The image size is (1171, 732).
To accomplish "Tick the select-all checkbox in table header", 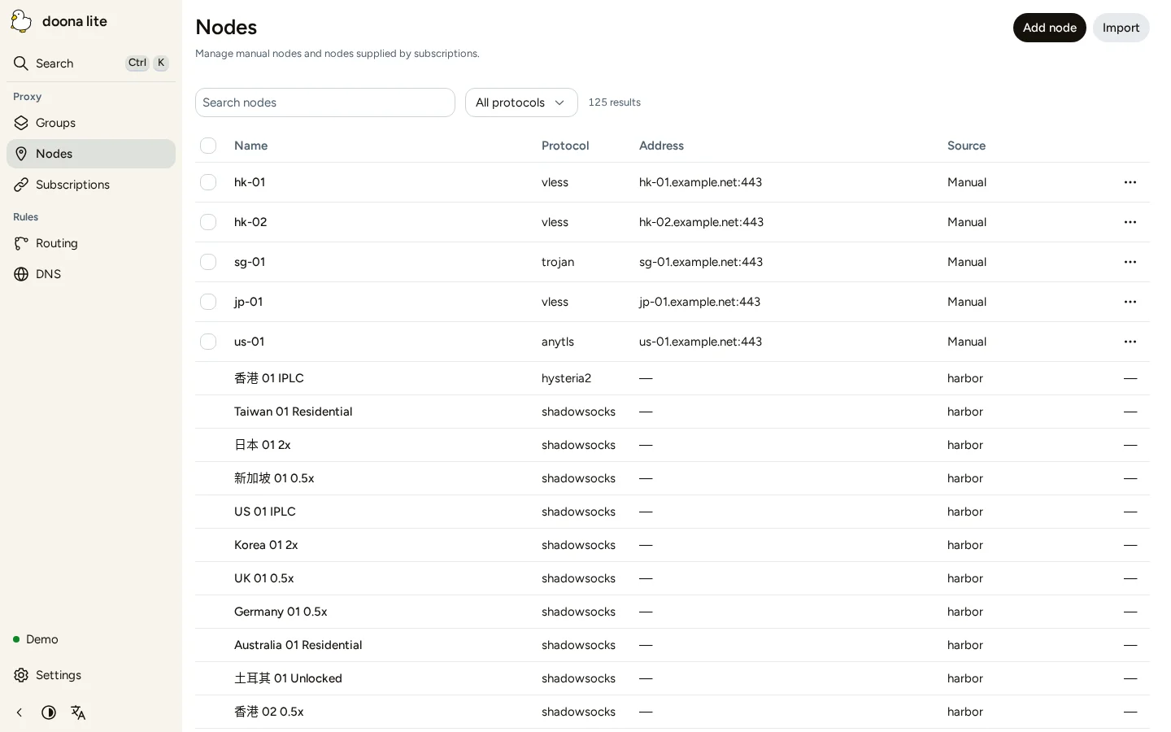I will [208, 146].
